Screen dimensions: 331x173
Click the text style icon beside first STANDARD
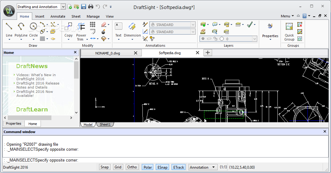pos(145,24)
